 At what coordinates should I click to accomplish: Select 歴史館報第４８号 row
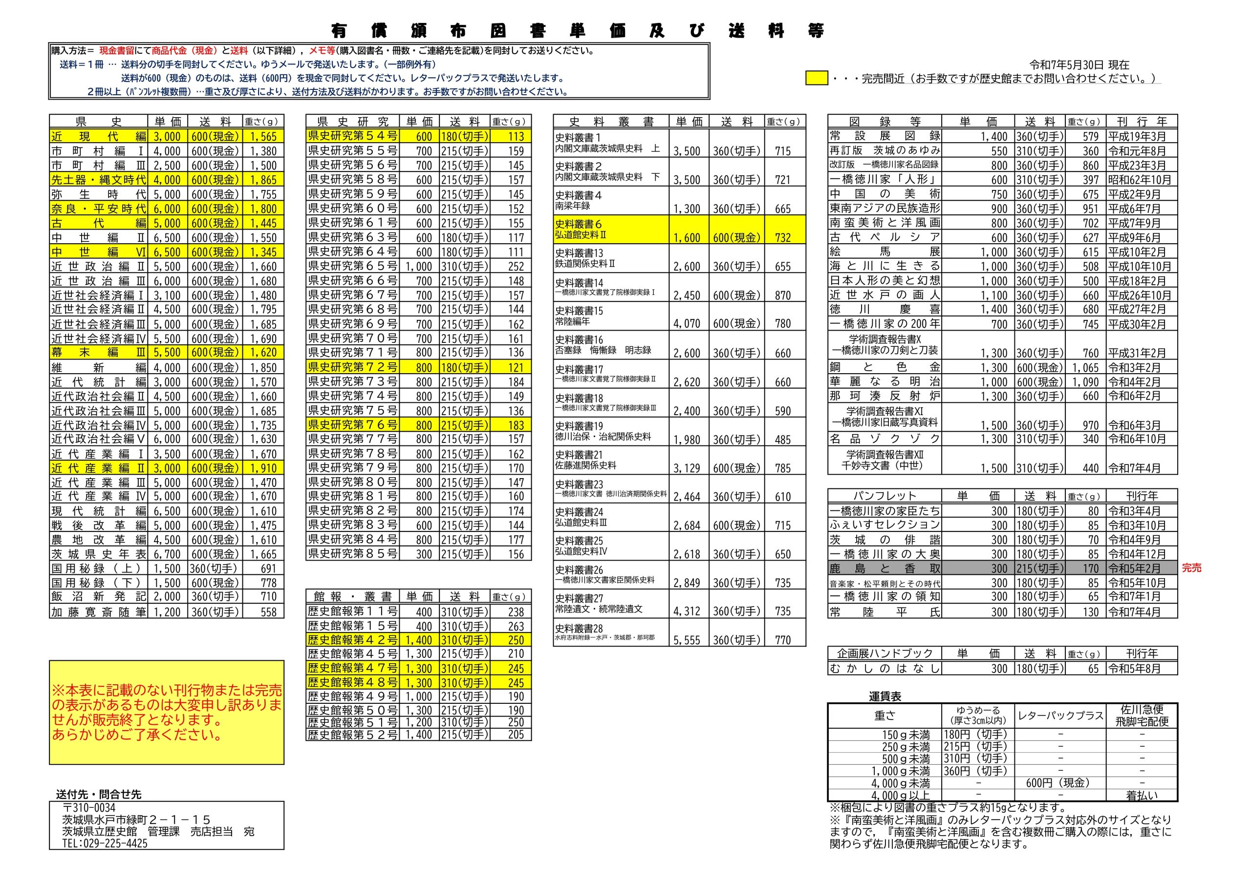click(418, 682)
